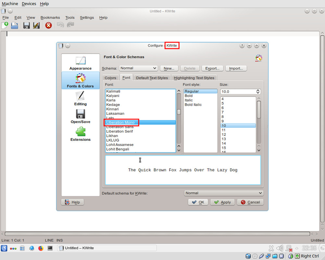Open the Tools menu
Image resolution: width=325 pixels, height=260 pixels.
pos(70,18)
